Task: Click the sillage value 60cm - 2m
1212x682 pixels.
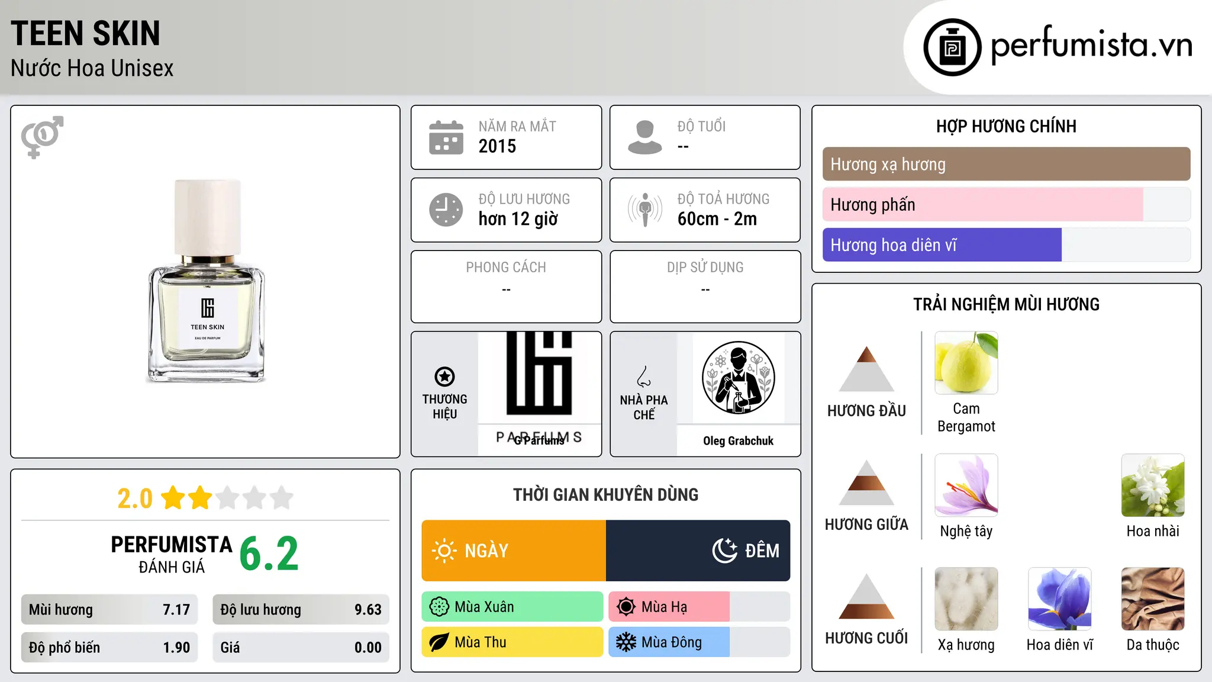Action: (717, 219)
